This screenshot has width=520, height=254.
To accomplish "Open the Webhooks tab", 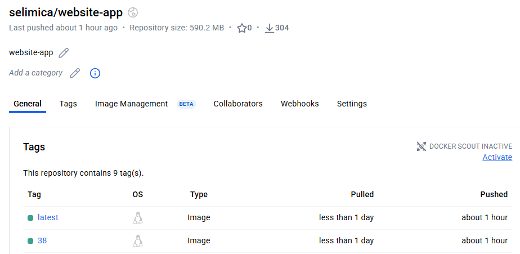I will point(300,104).
